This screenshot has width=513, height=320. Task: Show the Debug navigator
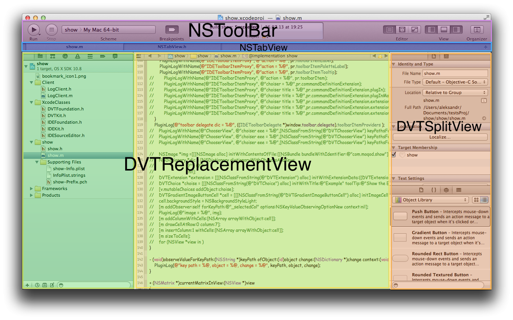(90, 57)
